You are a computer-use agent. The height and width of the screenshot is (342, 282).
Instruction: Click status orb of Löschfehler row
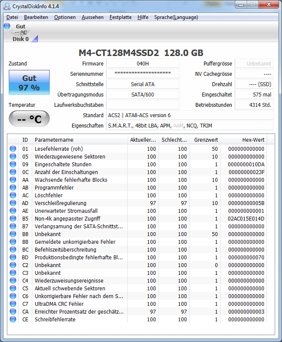[x=13, y=195]
